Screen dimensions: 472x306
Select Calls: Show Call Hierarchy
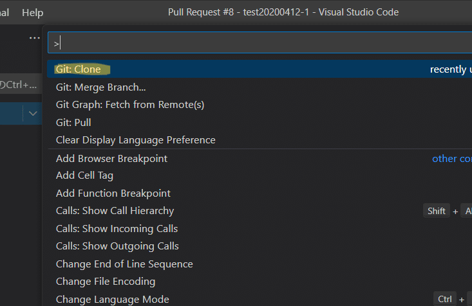(x=115, y=210)
